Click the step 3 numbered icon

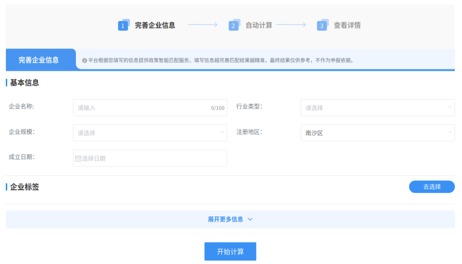coord(322,26)
